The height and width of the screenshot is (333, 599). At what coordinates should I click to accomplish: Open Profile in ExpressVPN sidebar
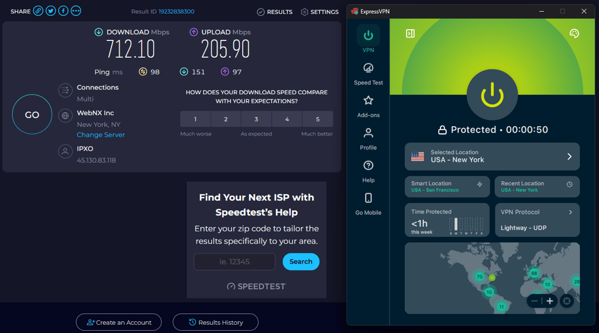tap(369, 139)
